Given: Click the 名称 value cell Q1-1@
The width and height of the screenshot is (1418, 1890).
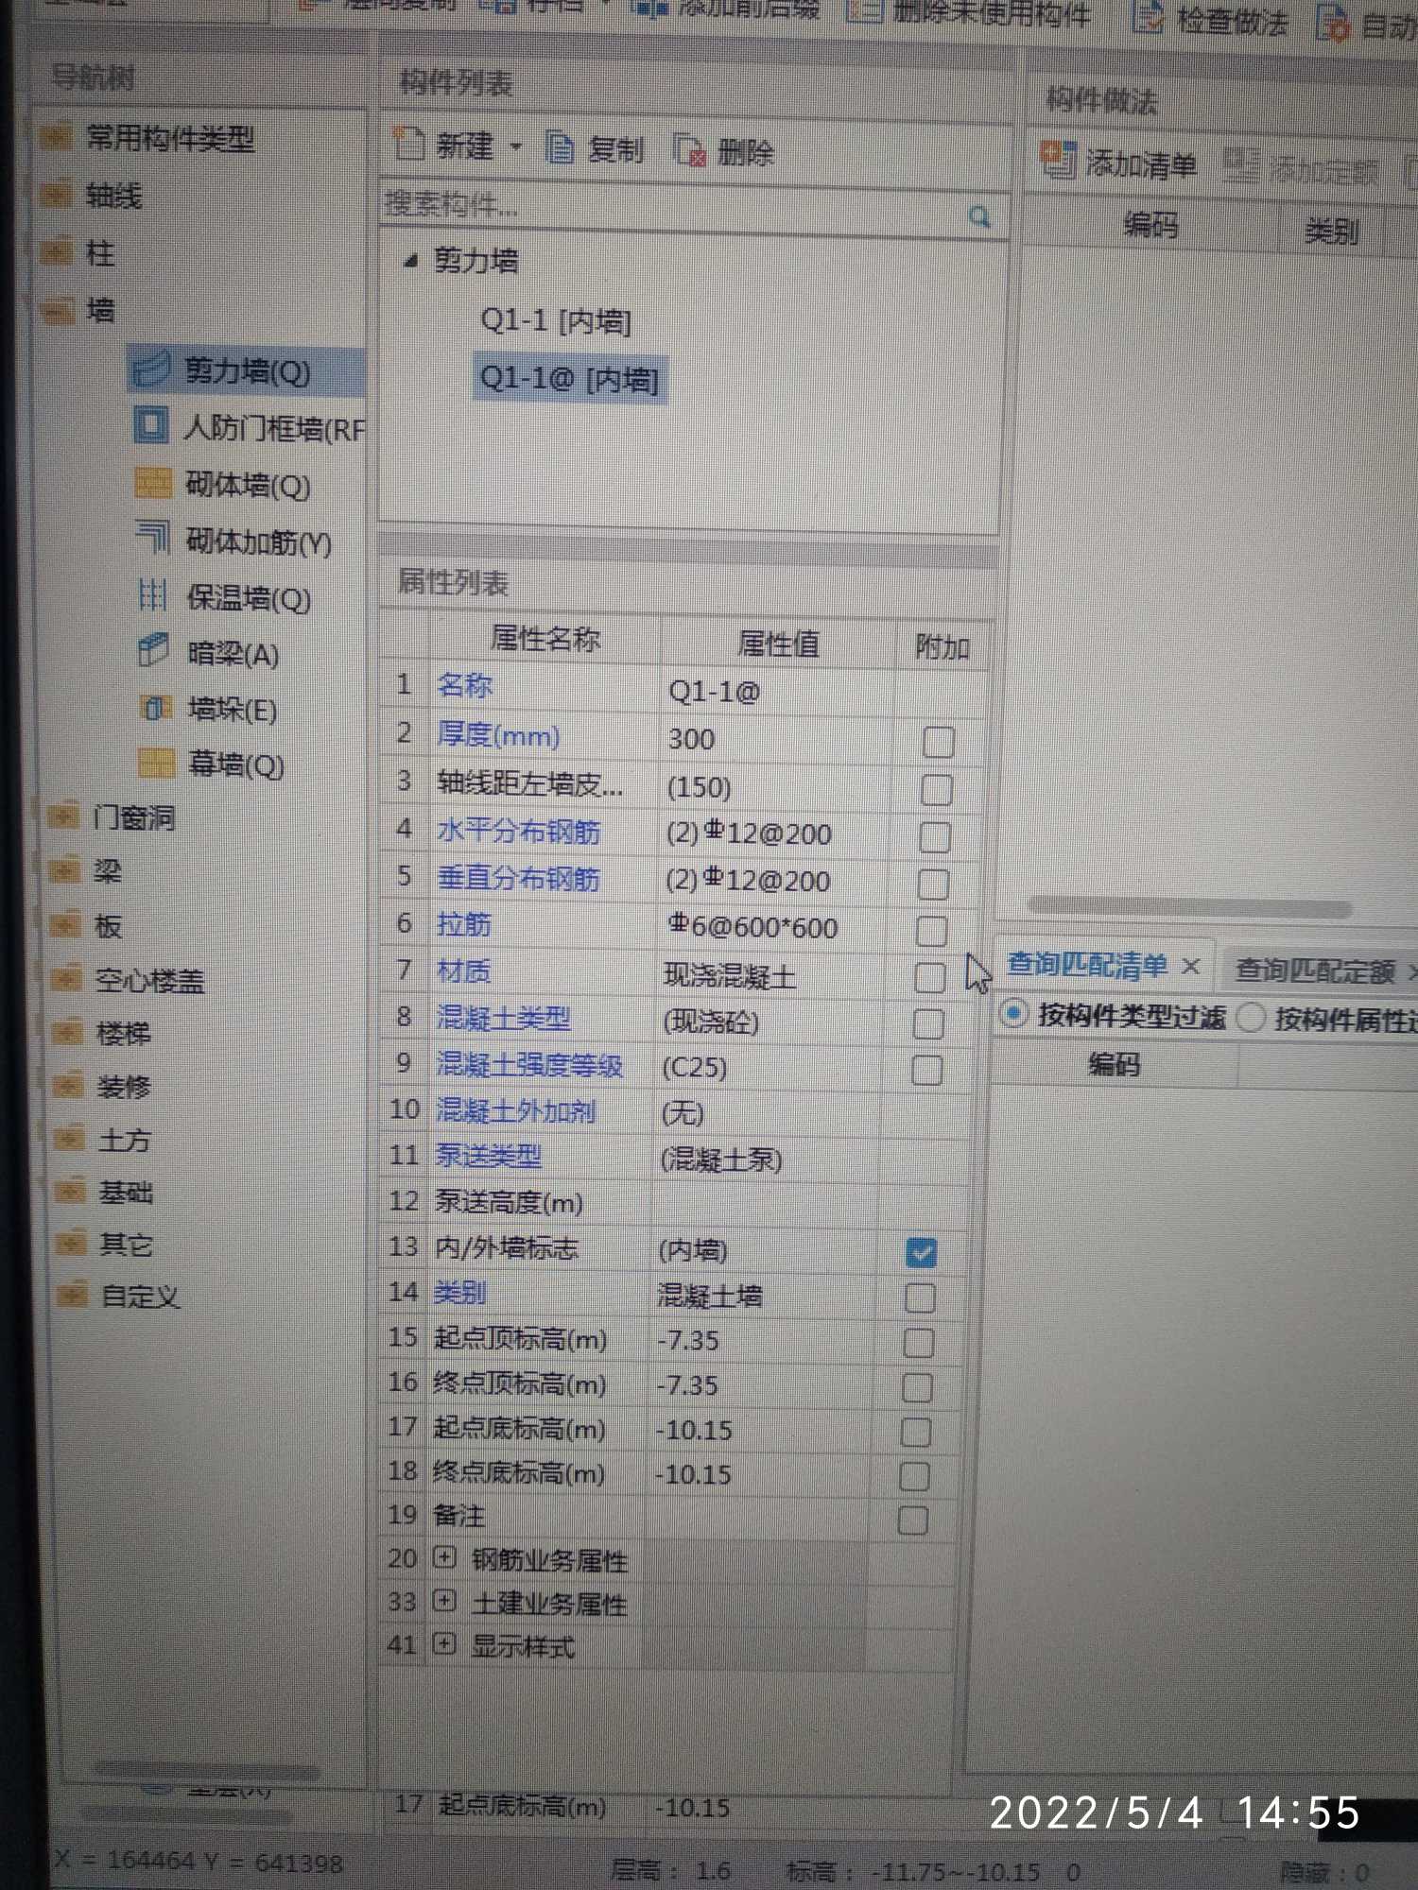Looking at the screenshot, I should pyautogui.click(x=775, y=691).
